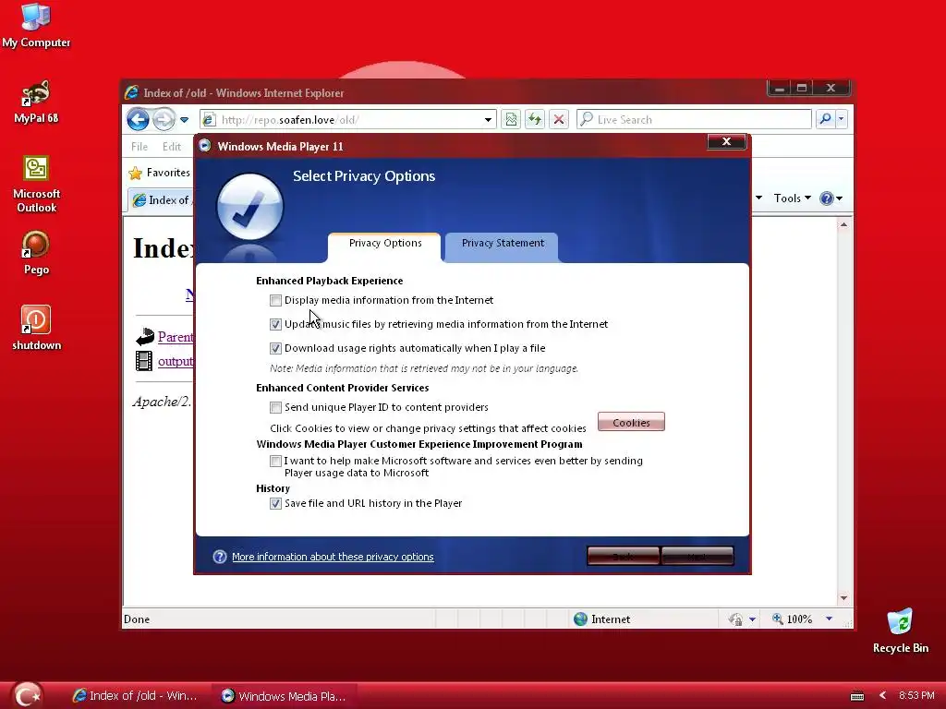Image resolution: width=946 pixels, height=709 pixels.
Task: Click into the Live Search input box
Action: 694,119
